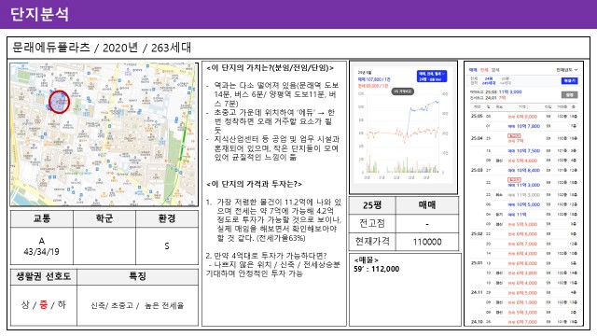The height and width of the screenshot is (336, 597).
Task: Click the 전세 5억 4,600 transaction row
Action: (x=523, y=161)
